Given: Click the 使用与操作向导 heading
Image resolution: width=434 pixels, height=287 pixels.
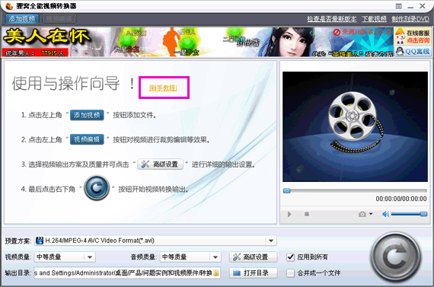Looking at the screenshot, I should (x=65, y=83).
